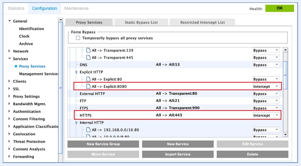Click the Import Service button
301x166 pixels.
coord(178,154)
